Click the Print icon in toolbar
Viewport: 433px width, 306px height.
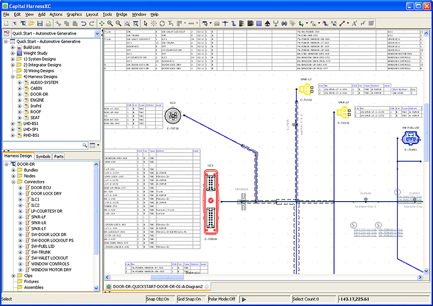(48, 23)
